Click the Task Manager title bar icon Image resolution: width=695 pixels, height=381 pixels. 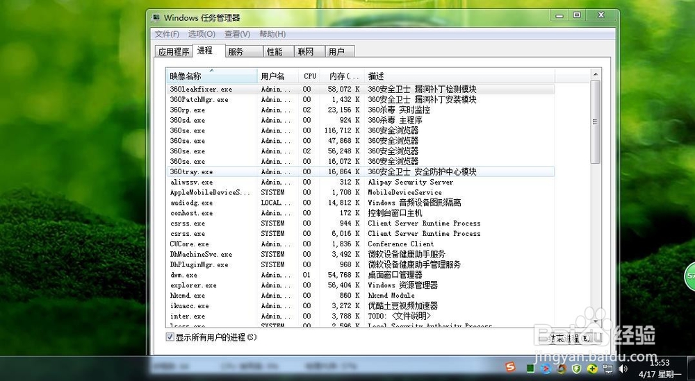pos(155,18)
